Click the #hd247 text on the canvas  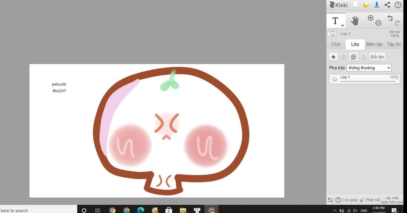click(59, 91)
